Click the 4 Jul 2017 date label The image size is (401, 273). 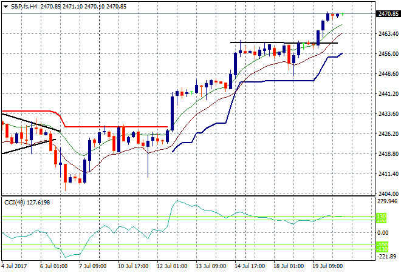[x=15, y=266]
